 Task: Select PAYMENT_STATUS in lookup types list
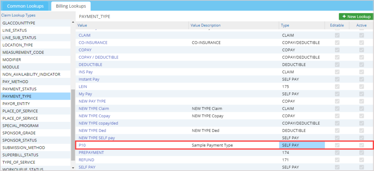19,89
